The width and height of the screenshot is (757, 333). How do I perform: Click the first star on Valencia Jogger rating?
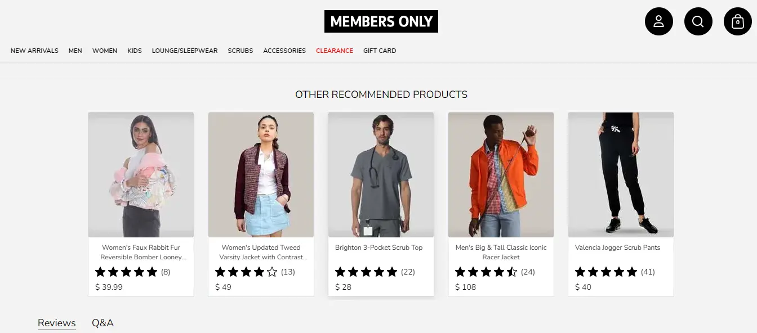[581, 272]
